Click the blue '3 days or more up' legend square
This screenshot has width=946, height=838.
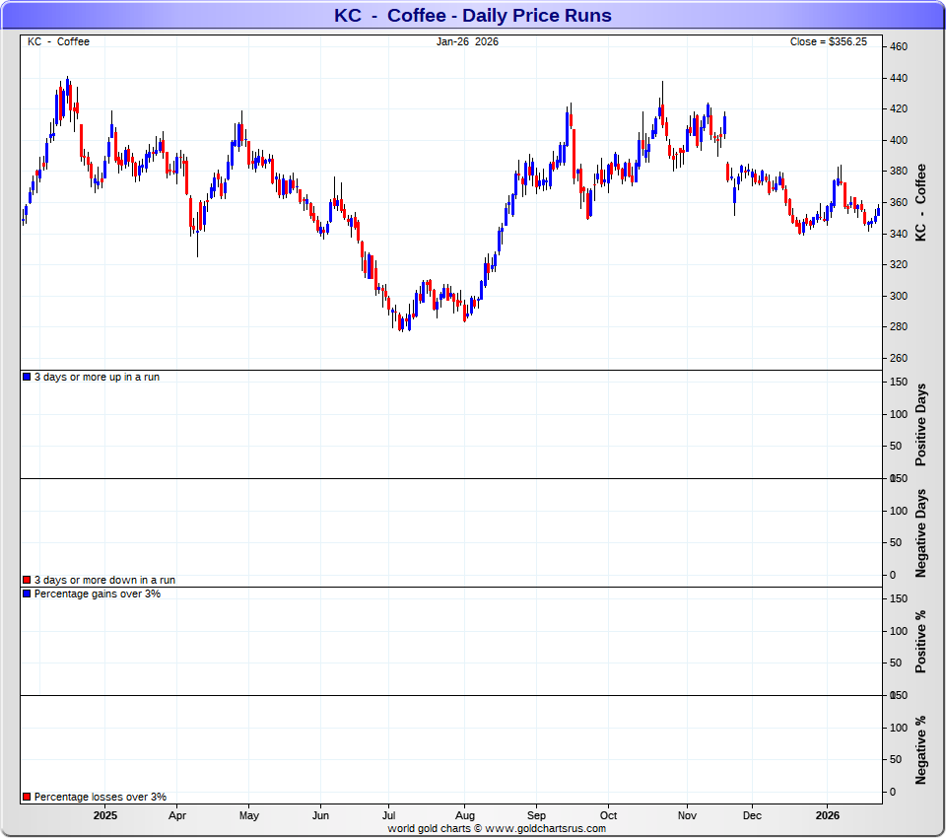27,378
